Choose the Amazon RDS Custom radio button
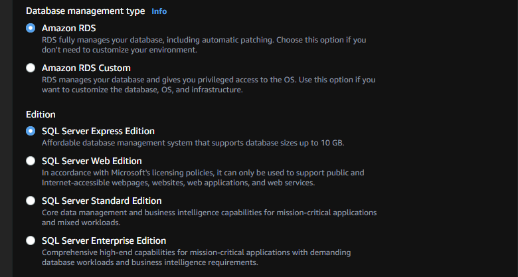 tap(31, 68)
